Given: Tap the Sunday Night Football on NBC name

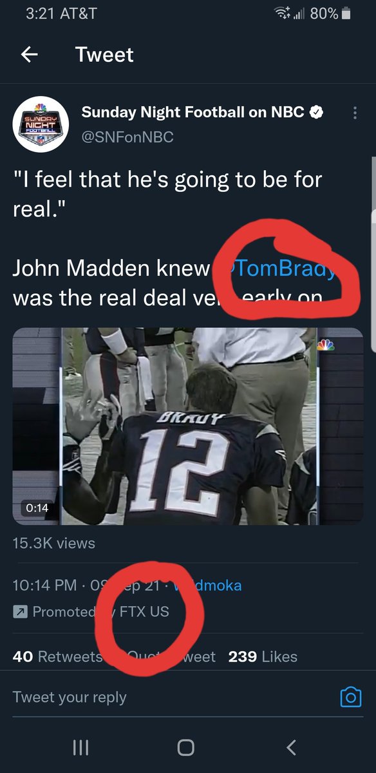Looking at the screenshot, I should pyautogui.click(x=193, y=113).
